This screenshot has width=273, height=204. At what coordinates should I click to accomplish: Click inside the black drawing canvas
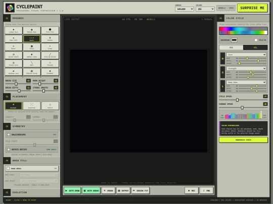pos(139,101)
